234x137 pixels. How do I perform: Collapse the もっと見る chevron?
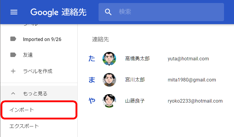13,94
